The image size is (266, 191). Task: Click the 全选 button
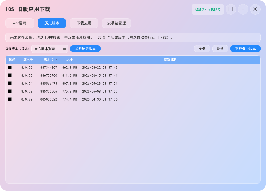pyautogui.click(x=202, y=49)
